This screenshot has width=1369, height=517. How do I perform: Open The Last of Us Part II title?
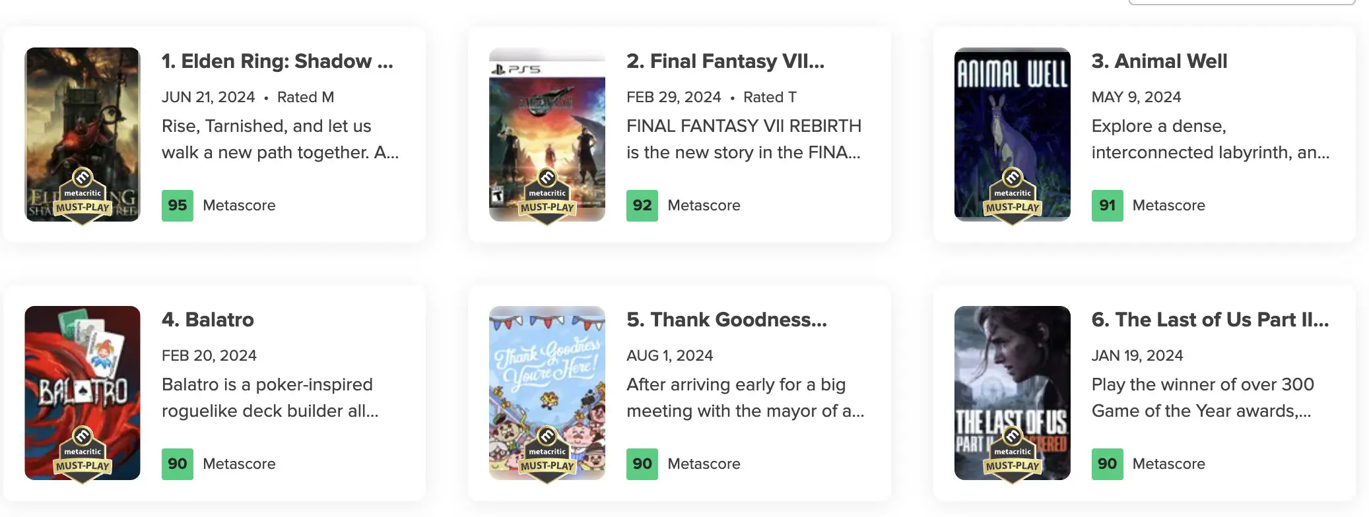(1210, 320)
